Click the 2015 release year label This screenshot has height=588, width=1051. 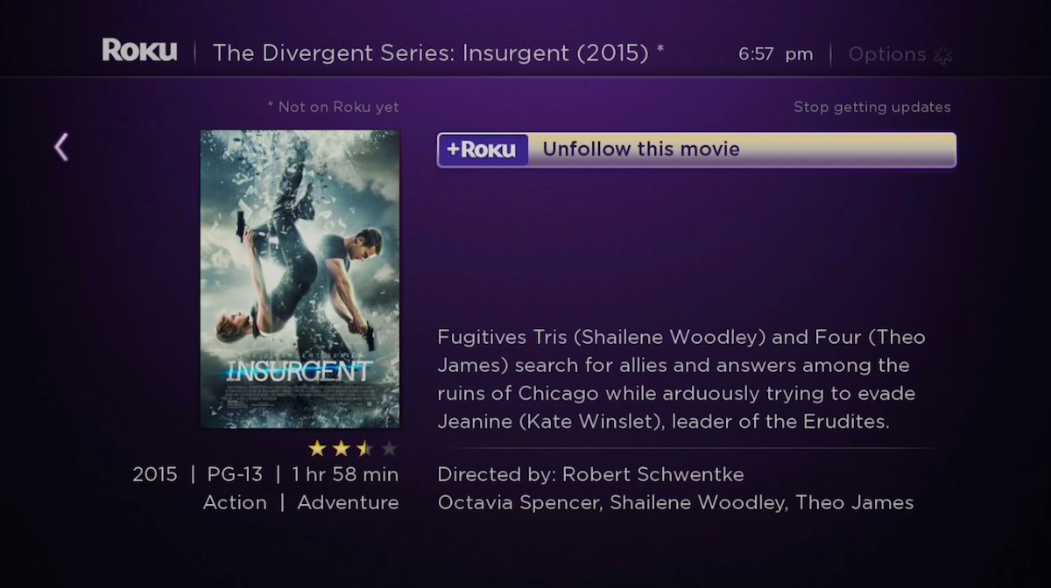155,474
